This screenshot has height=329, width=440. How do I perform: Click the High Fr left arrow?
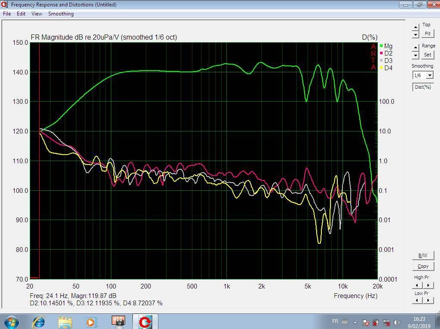tap(417, 285)
